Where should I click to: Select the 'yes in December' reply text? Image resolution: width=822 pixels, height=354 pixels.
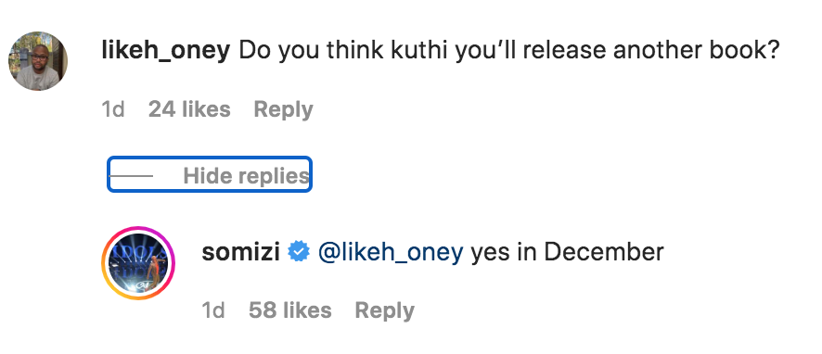(567, 253)
